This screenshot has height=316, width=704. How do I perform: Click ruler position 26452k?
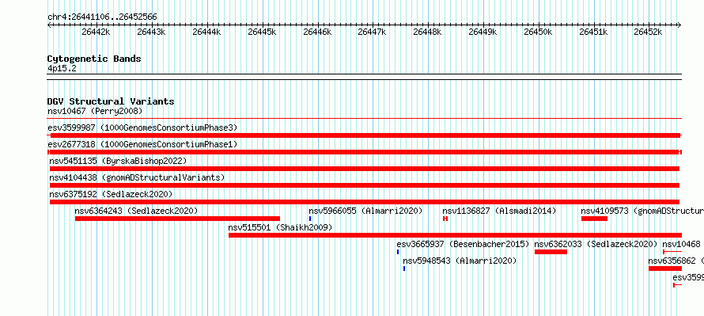click(x=648, y=32)
